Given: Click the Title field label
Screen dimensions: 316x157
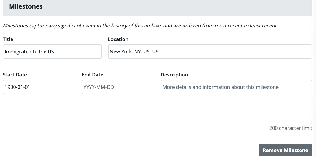Looking at the screenshot, I should coord(8,39).
